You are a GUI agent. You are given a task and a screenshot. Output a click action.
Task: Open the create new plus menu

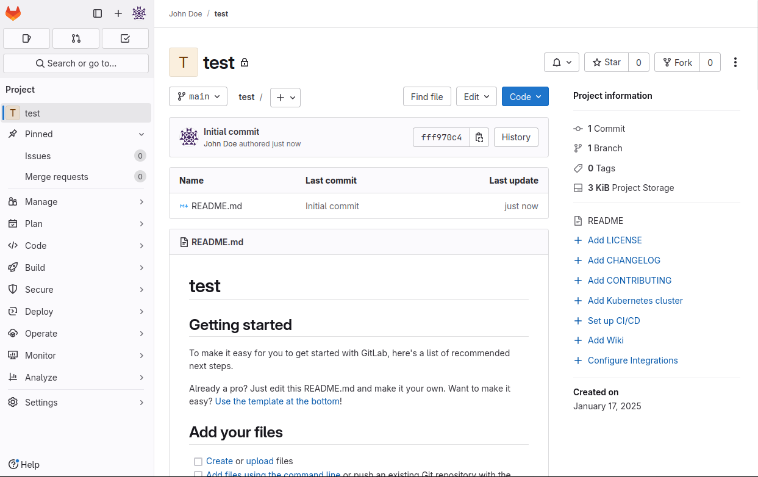tap(118, 13)
